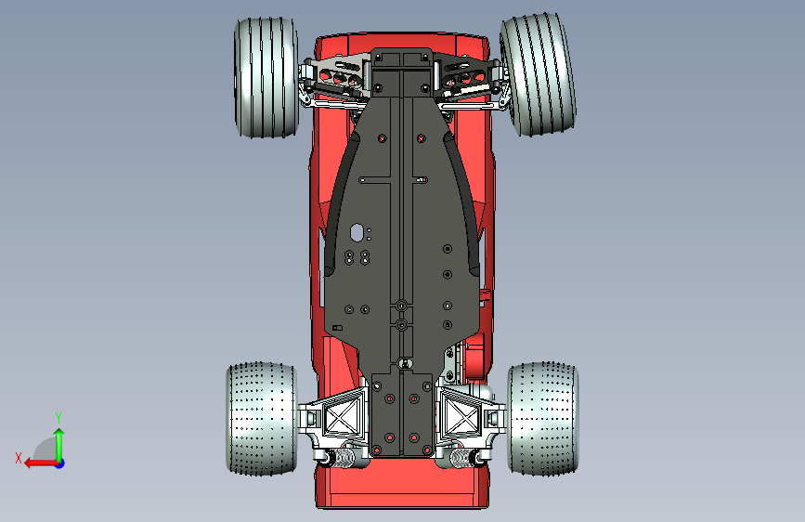Click the red X axis arrow of triad
The image size is (805, 522).
coord(40,463)
